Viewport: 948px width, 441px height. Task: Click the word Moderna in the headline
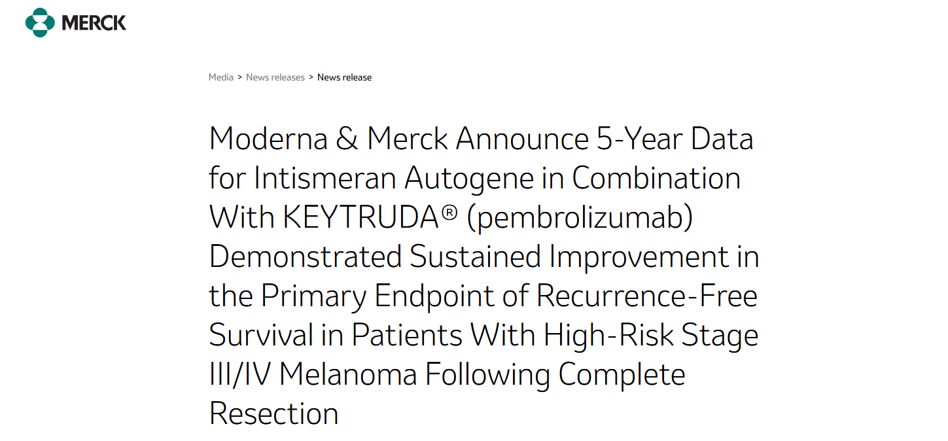coord(268,139)
